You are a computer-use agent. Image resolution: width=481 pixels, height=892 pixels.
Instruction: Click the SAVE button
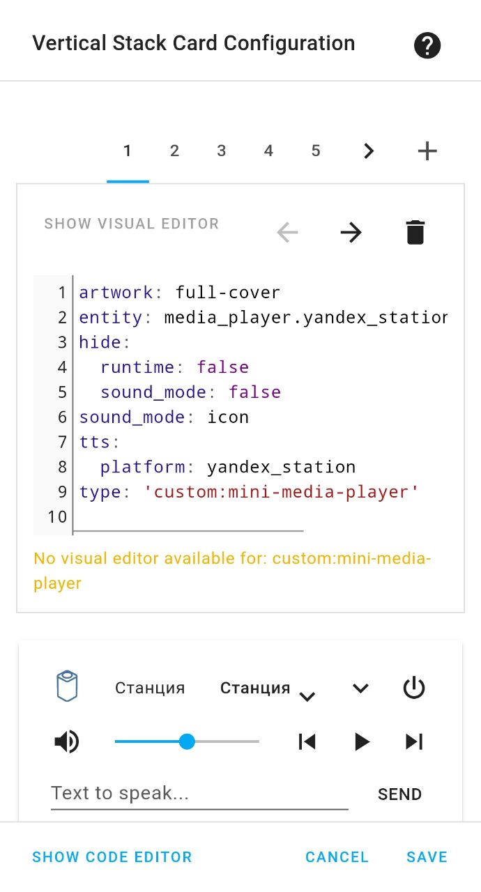(427, 857)
